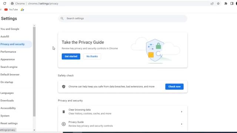The height and width of the screenshot is (133, 237).
Task: Open Privacy Guide list entry
Action: pyautogui.click(x=123, y=124)
